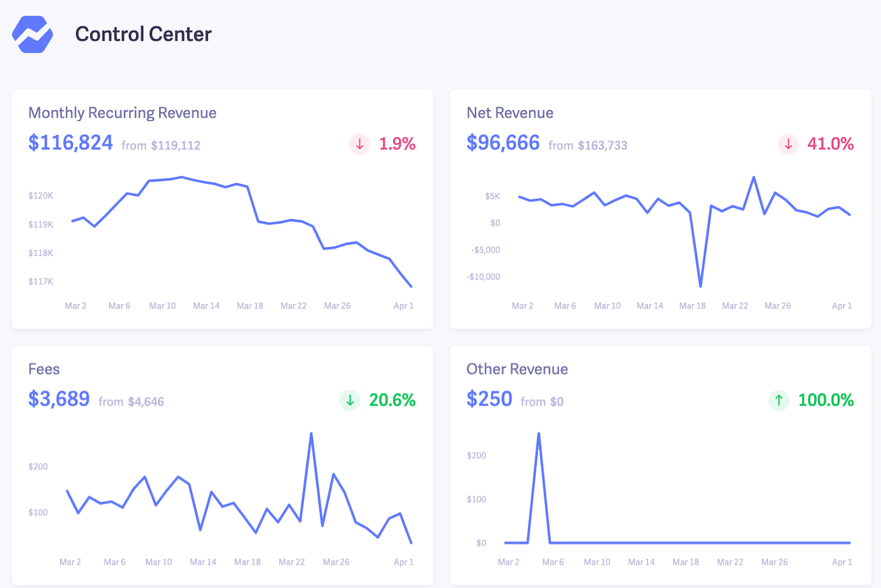Click the $200 axis label in Fees chart
The height and width of the screenshot is (588, 881).
click(x=38, y=466)
